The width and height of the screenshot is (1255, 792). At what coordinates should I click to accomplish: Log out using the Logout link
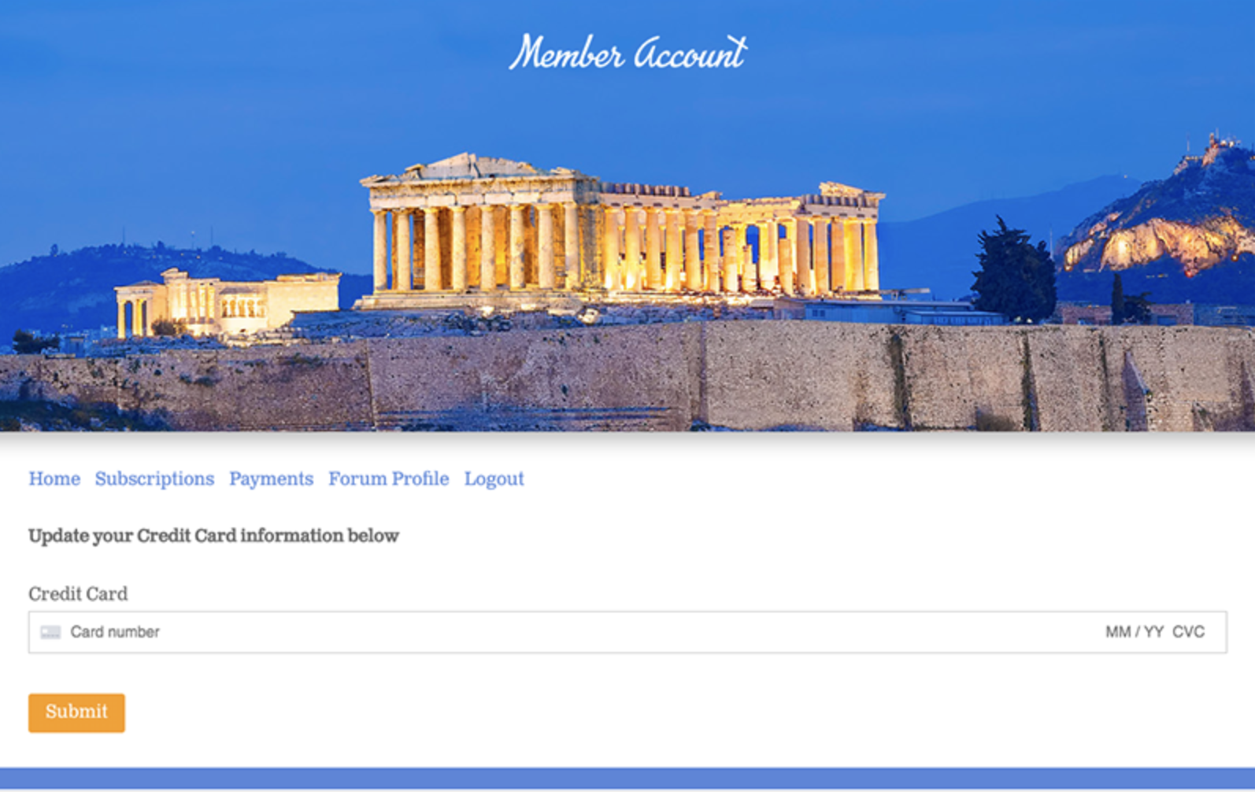click(494, 479)
